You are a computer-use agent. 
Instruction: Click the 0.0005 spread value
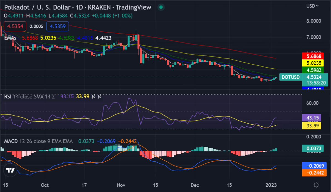(36, 27)
